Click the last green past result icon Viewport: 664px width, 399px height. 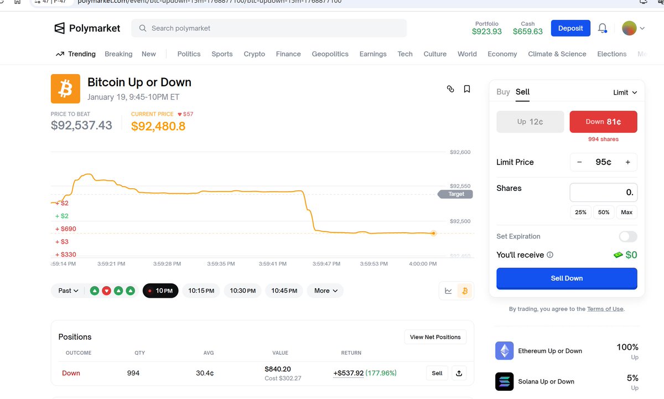[130, 291]
